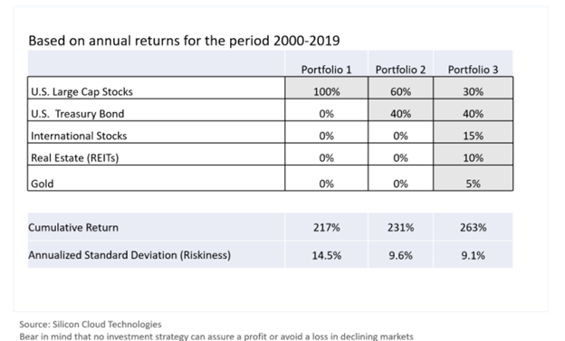
Task: Click the 100% cell in Portfolio 1
Action: pos(327,88)
